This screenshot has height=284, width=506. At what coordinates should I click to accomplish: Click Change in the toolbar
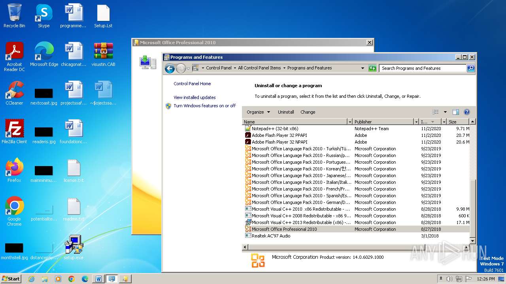pyautogui.click(x=308, y=112)
